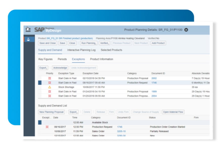Click New Planning Proposal button

point(51,112)
